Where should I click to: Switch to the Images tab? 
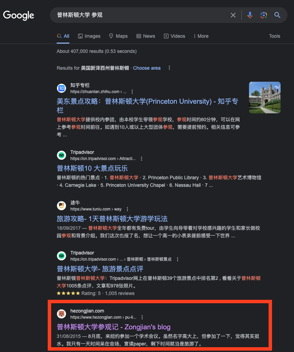(89, 36)
